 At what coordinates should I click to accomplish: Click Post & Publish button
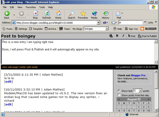click(x=147, y=36)
